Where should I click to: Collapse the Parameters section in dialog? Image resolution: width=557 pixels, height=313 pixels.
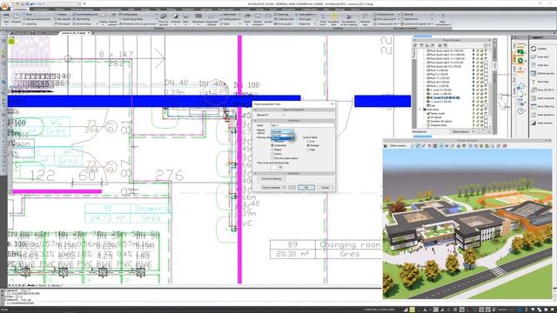[255, 121]
